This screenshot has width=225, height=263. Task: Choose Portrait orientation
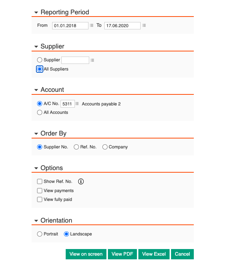[x=40, y=234]
